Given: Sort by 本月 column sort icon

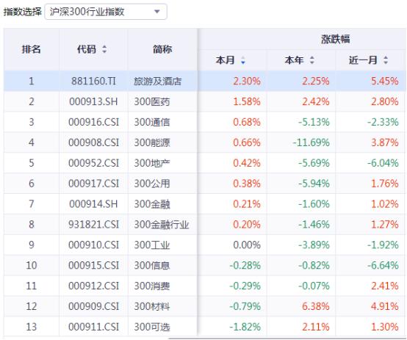Looking at the screenshot, I should click(x=243, y=60).
